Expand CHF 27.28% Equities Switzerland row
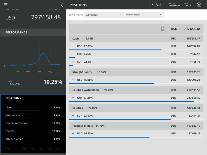The width and height of the screenshot is (207, 155). click(73, 98)
